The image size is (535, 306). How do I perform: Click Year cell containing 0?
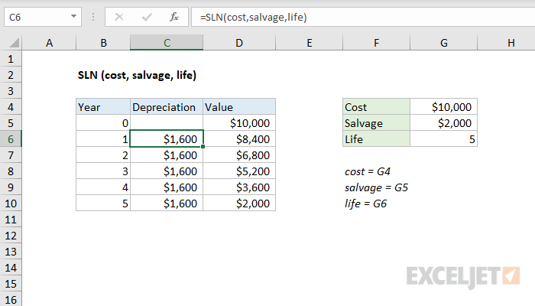point(103,123)
